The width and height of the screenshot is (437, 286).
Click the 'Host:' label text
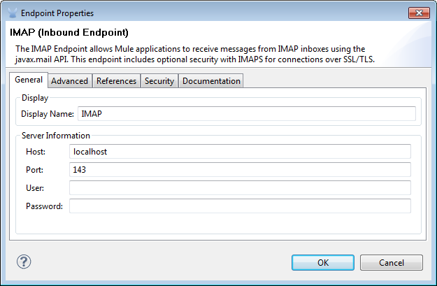pyautogui.click(x=36, y=152)
